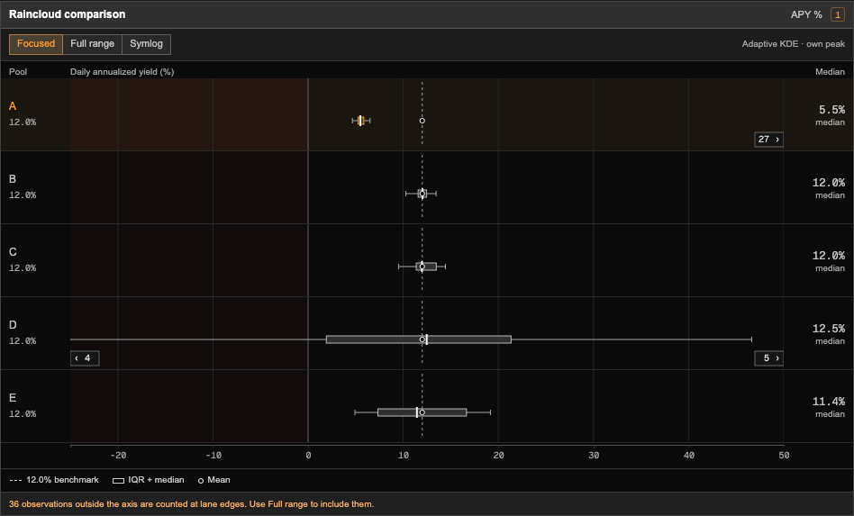The height and width of the screenshot is (516, 854).
Task: Click the axis tick label -20
Action: point(118,456)
